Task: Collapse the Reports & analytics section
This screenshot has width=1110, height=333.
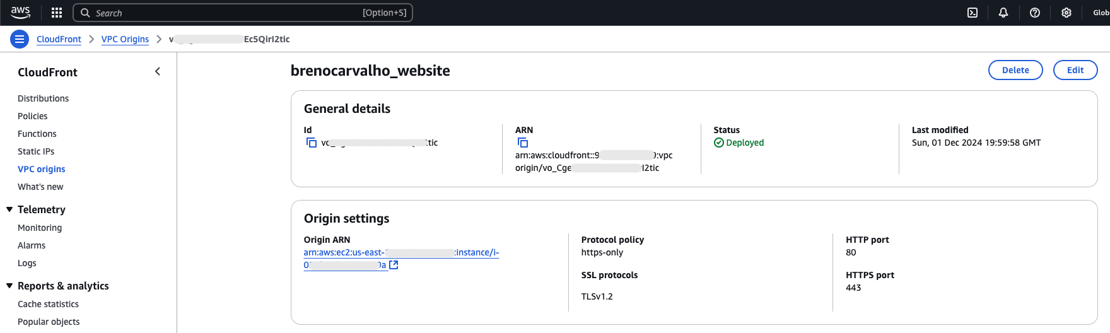Action: [9, 286]
